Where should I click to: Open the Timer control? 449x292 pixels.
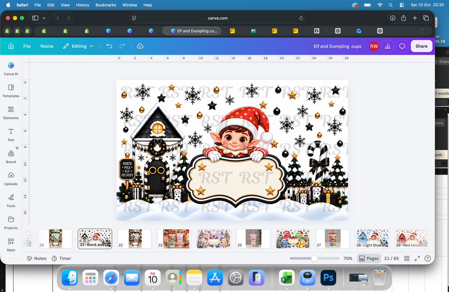click(x=61, y=258)
